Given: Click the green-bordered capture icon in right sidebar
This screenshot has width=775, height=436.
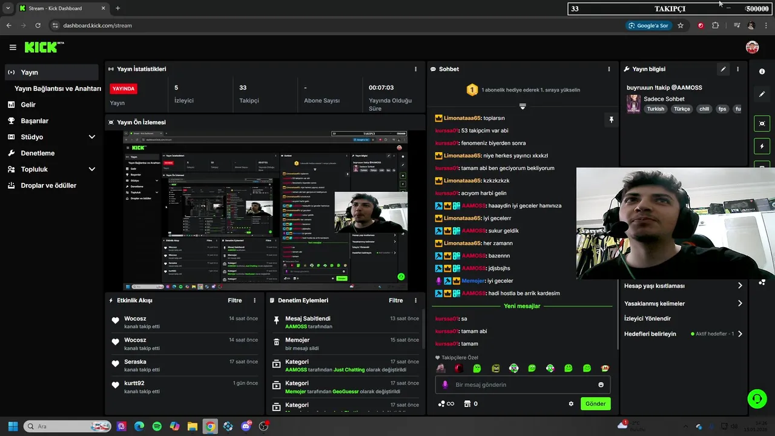Looking at the screenshot, I should [x=762, y=124].
